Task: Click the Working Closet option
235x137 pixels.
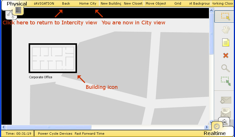Action: [222, 3]
